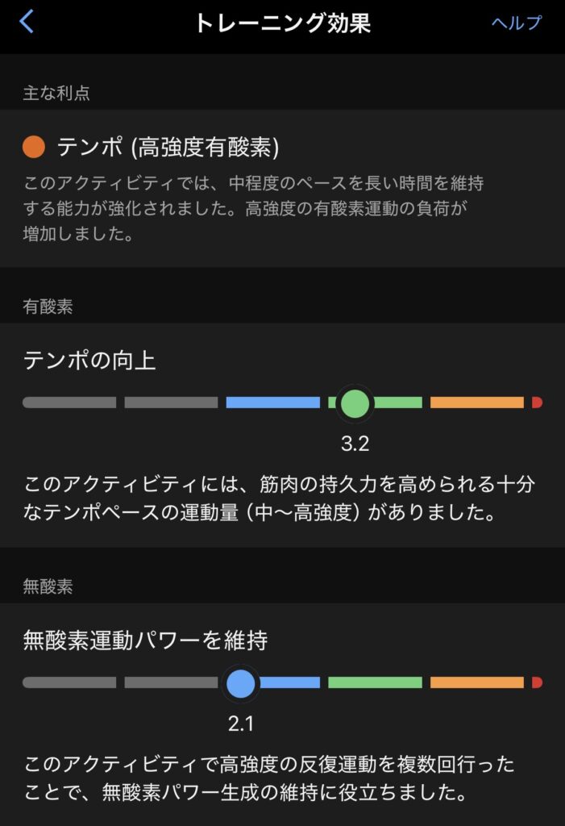Tap the second gray segment of anaerobic bar
This screenshot has width=565, height=826.
pyautogui.click(x=171, y=683)
